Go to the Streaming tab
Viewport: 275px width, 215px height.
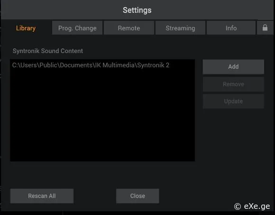point(180,28)
